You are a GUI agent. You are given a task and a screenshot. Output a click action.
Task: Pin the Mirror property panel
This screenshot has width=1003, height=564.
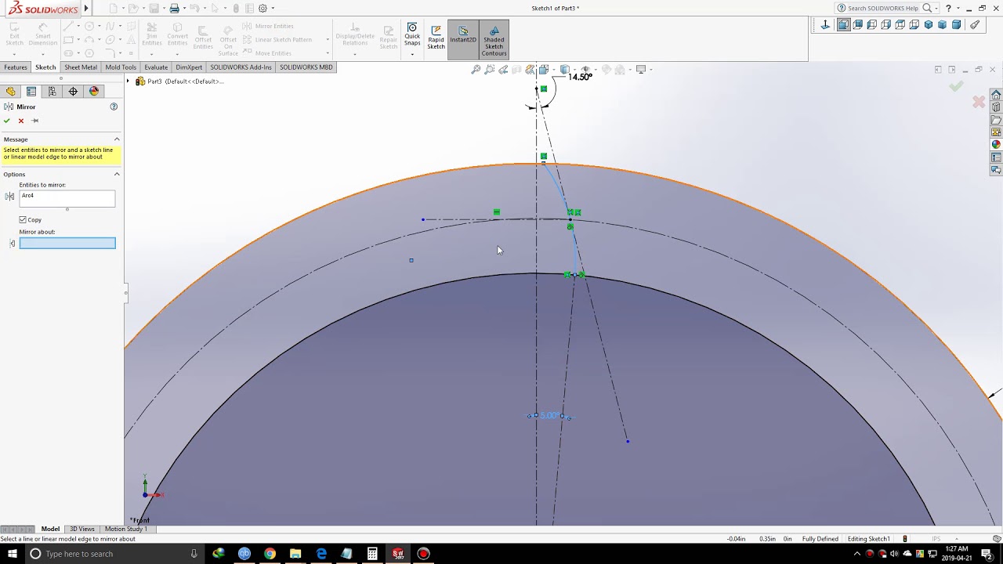tap(34, 121)
